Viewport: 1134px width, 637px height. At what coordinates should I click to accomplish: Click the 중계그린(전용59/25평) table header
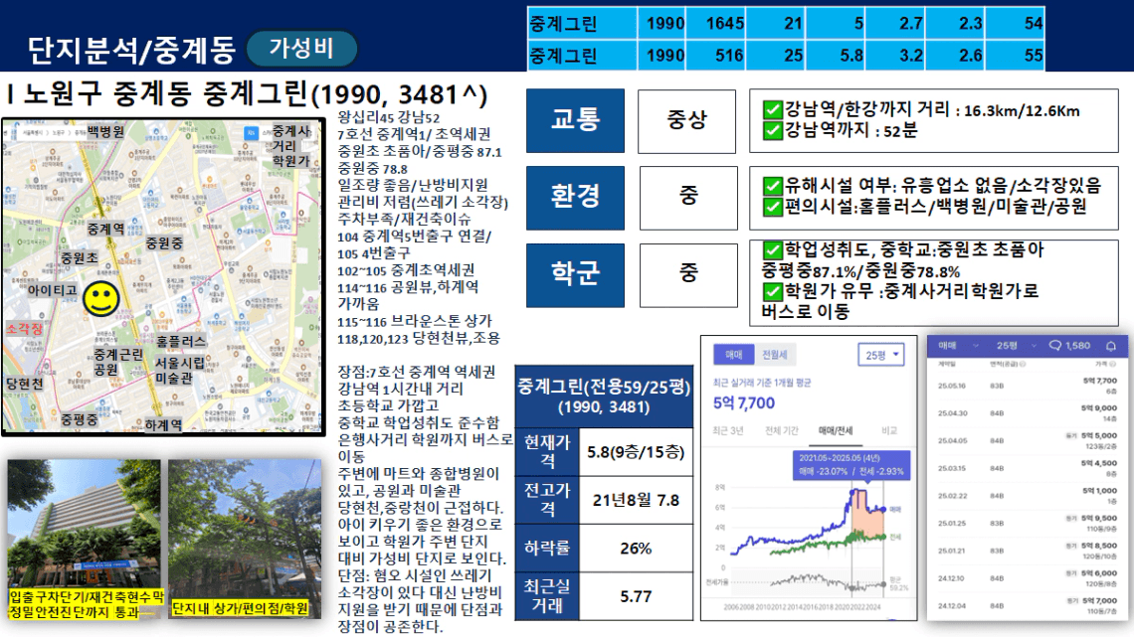[x=604, y=397]
